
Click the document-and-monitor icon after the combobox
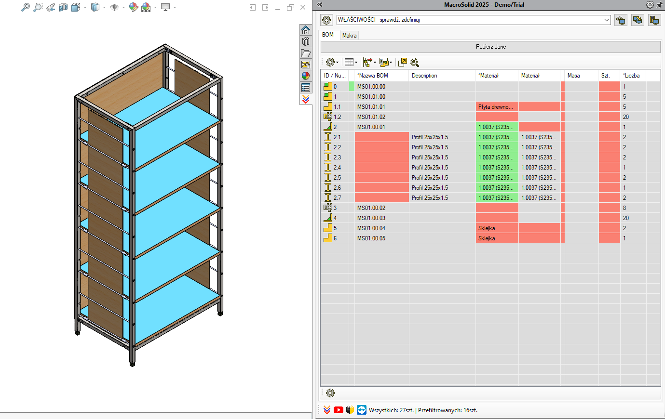pos(654,20)
